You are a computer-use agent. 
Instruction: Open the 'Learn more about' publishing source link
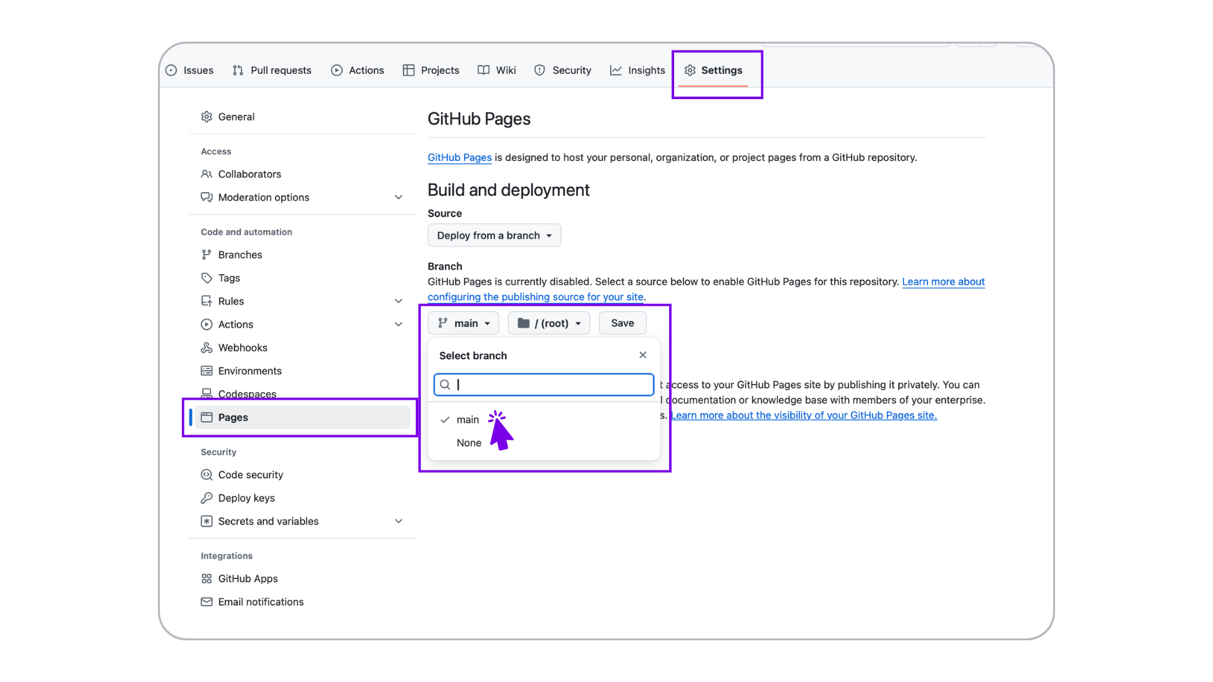[943, 282]
